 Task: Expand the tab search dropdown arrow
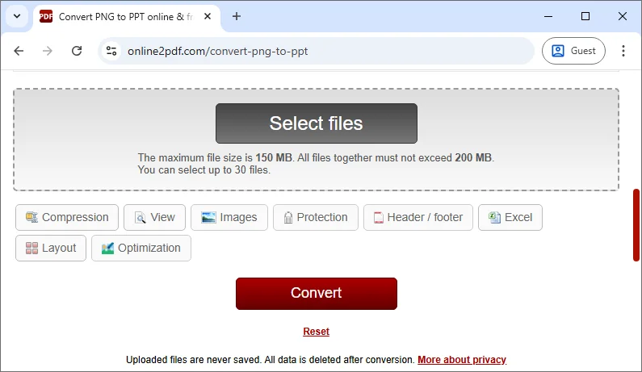(x=17, y=16)
